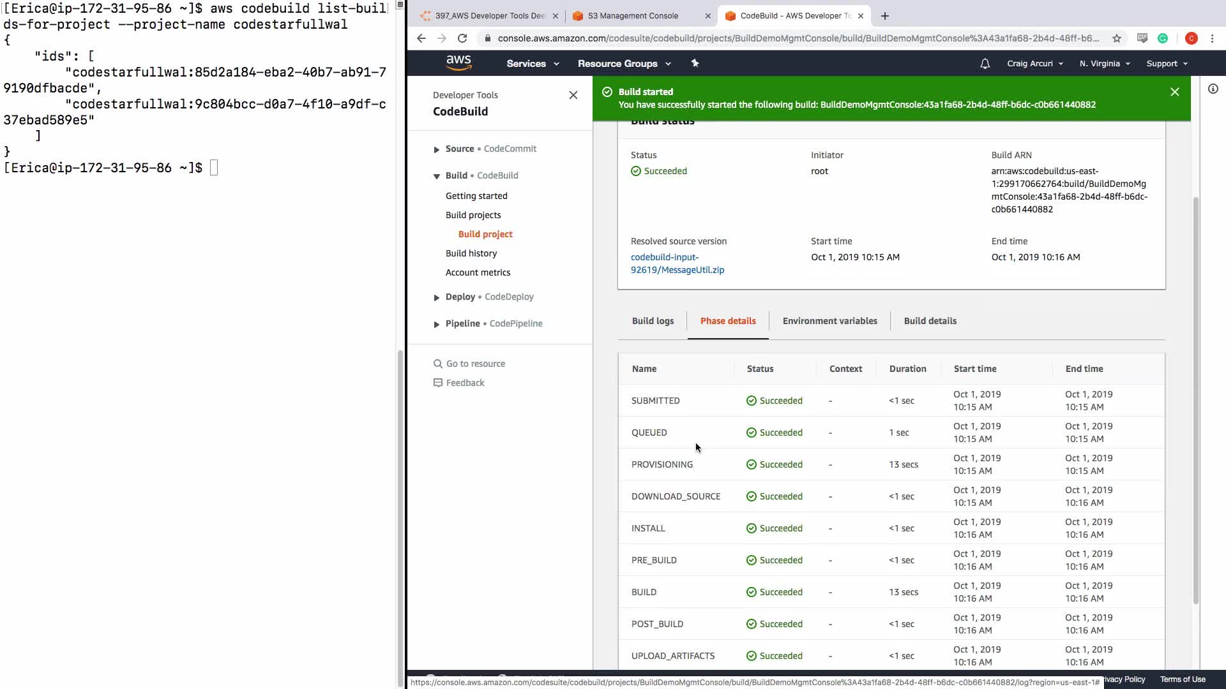Dismiss the Build started green banner

click(1174, 92)
